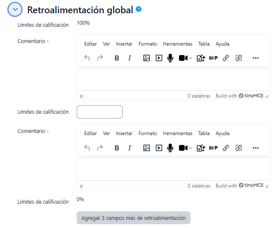Viewport: 277px width, 228px height.
Task: Collapse the Retroalimentación global section
Action: coord(15,10)
